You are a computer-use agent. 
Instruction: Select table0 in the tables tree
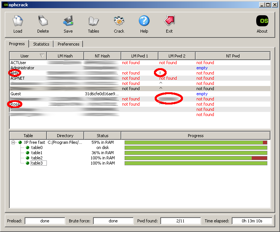[x=37, y=148]
